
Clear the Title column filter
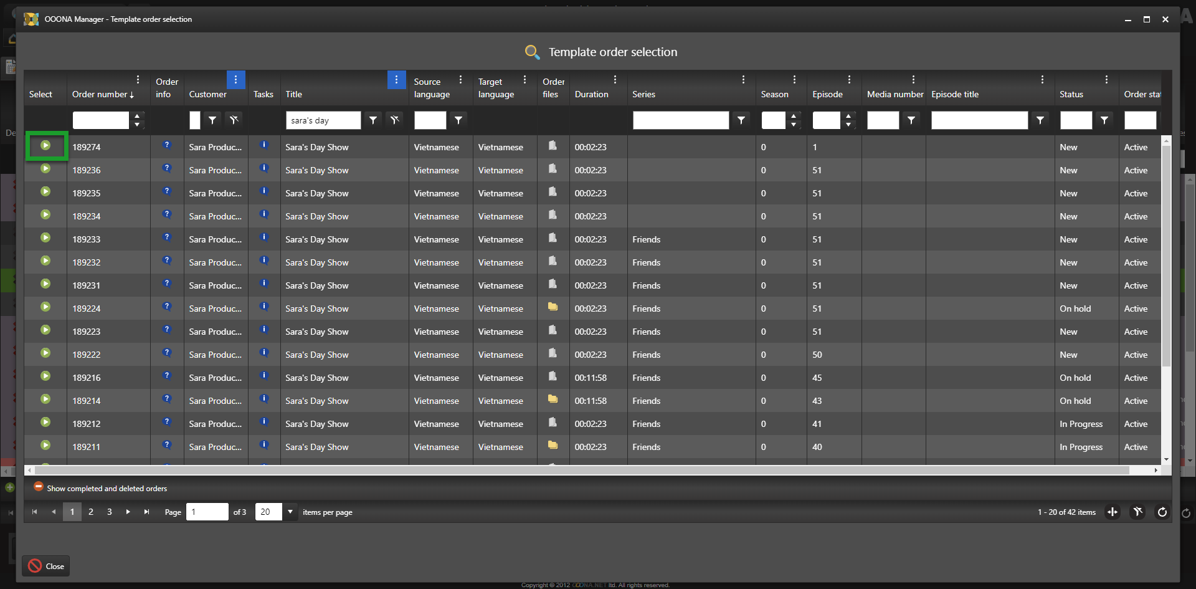(395, 120)
